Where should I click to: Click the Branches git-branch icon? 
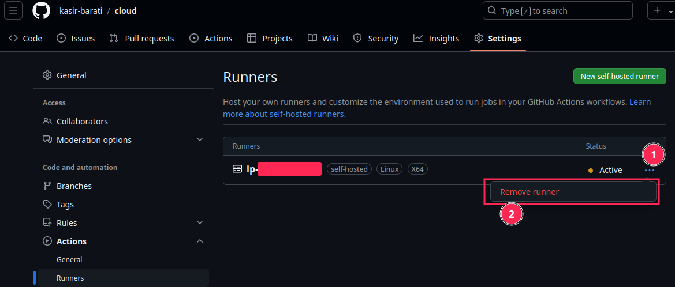(47, 186)
